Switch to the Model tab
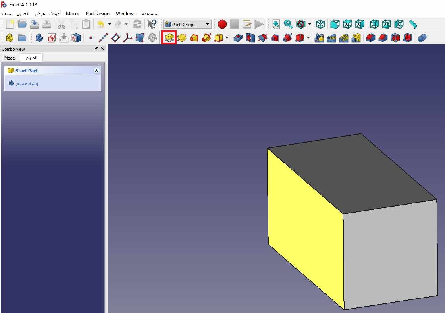The height and width of the screenshot is (313, 445). tap(10, 58)
